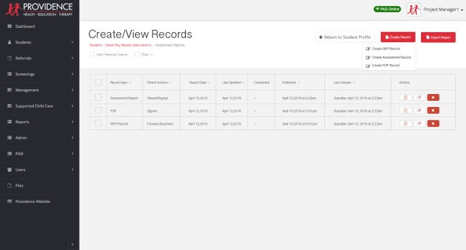466x250 pixels.
Task: Click the PASI sidebar icon
Action: point(10,154)
